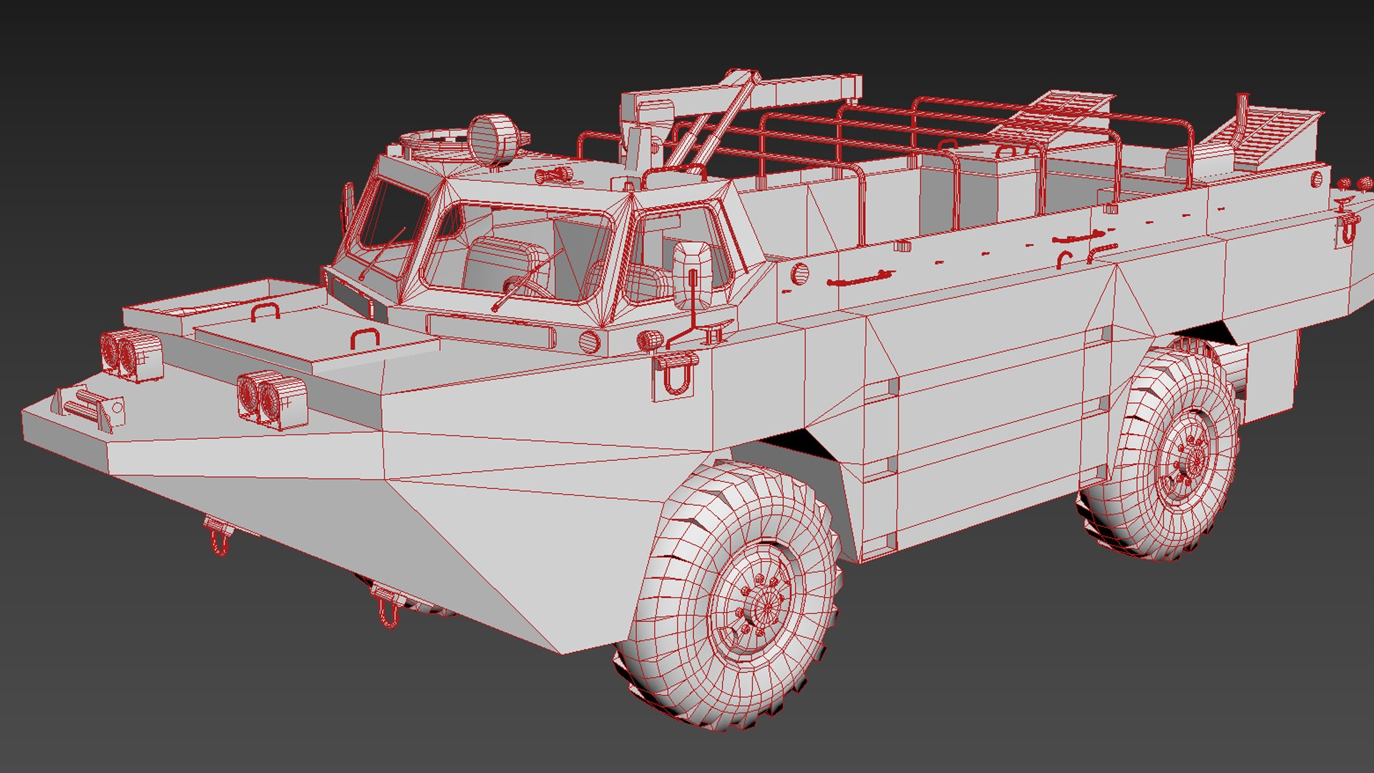Viewport: 1374px width, 773px height.
Task: Select the front wheel of the vehicle model
Action: pos(729,596)
